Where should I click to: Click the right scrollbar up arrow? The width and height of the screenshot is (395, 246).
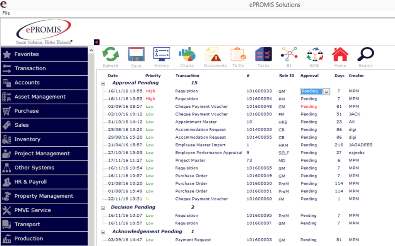[x=92, y=49]
